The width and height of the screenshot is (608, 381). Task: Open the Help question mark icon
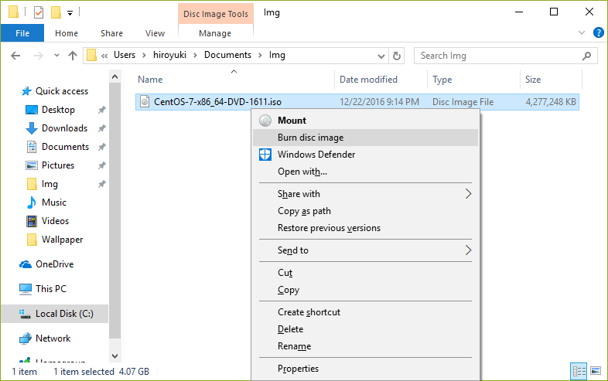tap(598, 32)
